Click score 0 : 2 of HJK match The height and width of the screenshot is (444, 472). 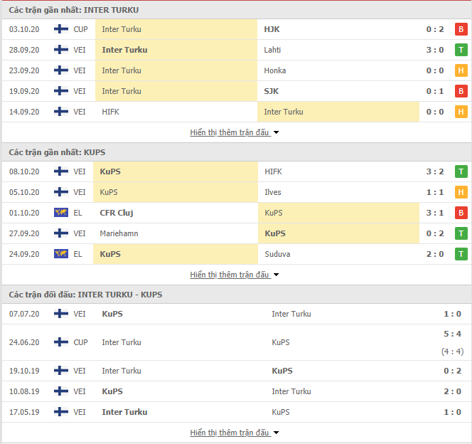pos(435,29)
